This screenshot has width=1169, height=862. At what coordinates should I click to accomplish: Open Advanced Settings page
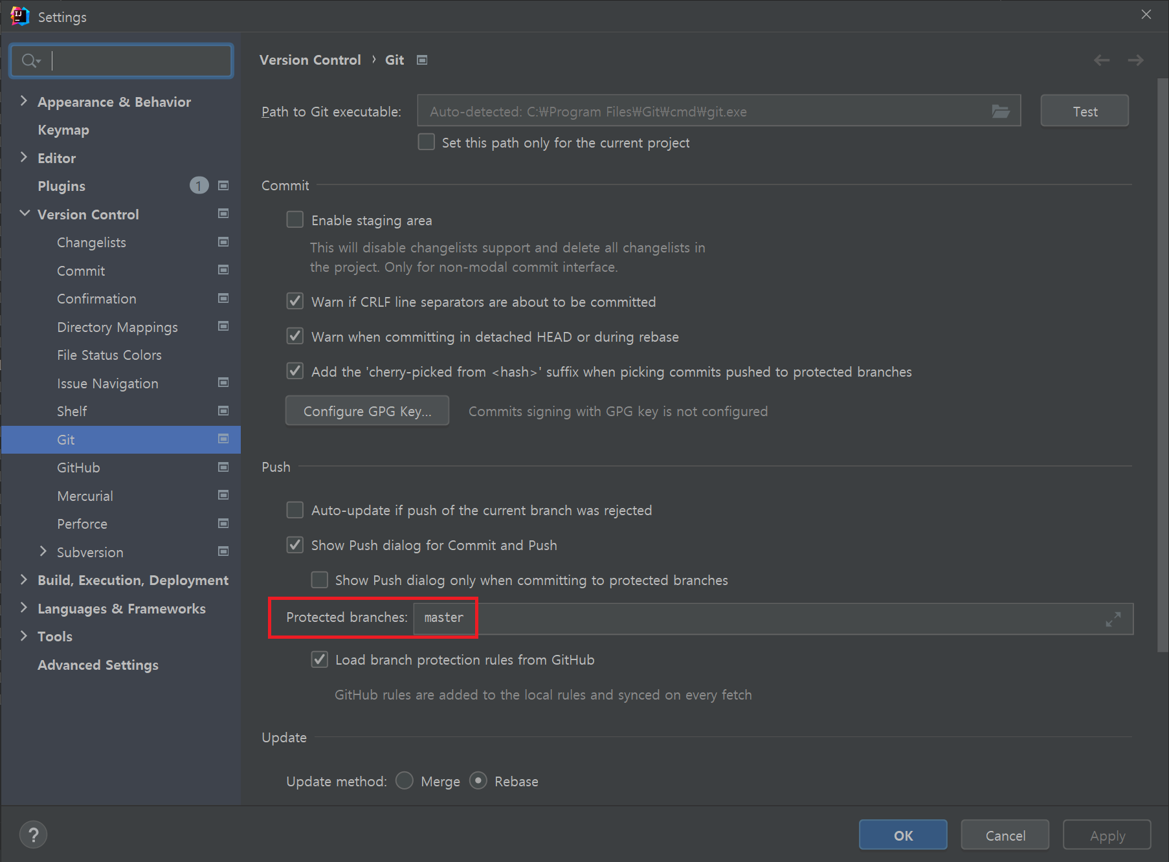tap(98, 665)
